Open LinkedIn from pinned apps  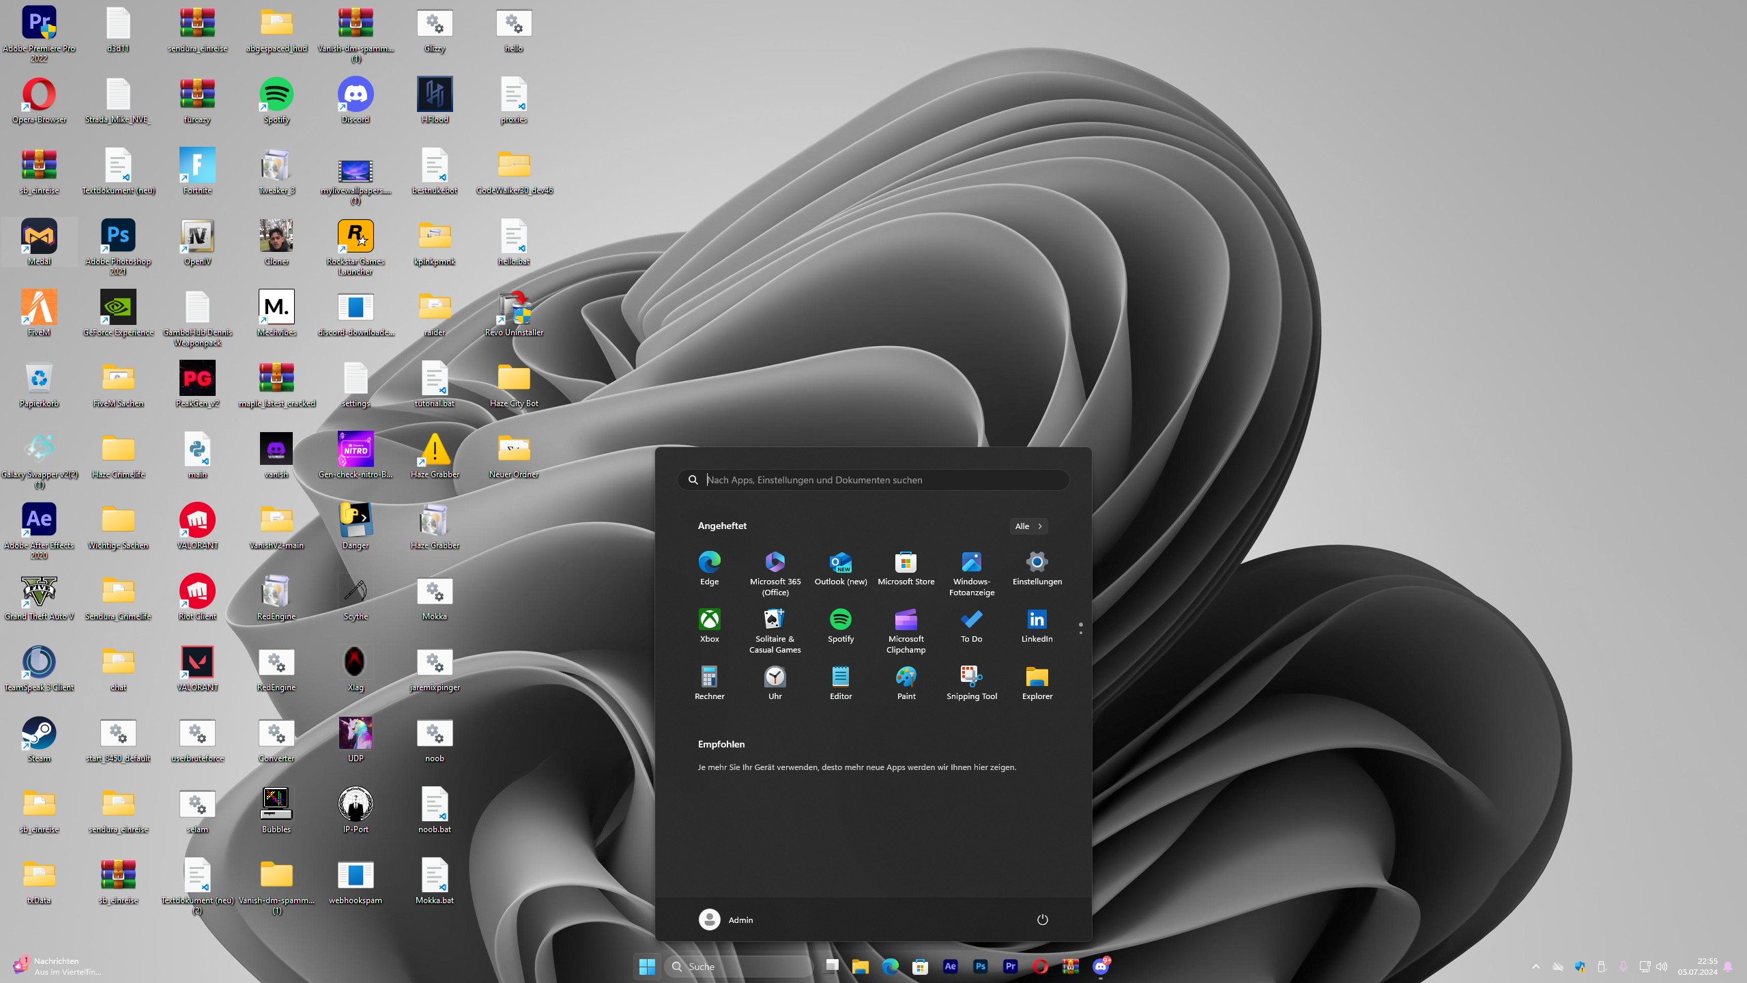point(1037,626)
